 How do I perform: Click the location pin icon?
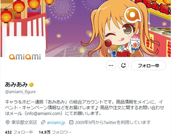pos(8,122)
